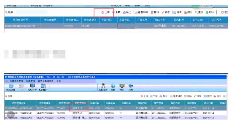The image size is (236, 125).
Task: Click 退出 exit in the upper toolbar
Action: [x=224, y=12]
